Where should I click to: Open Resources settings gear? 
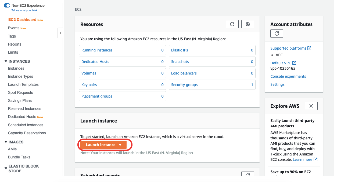[248, 24]
